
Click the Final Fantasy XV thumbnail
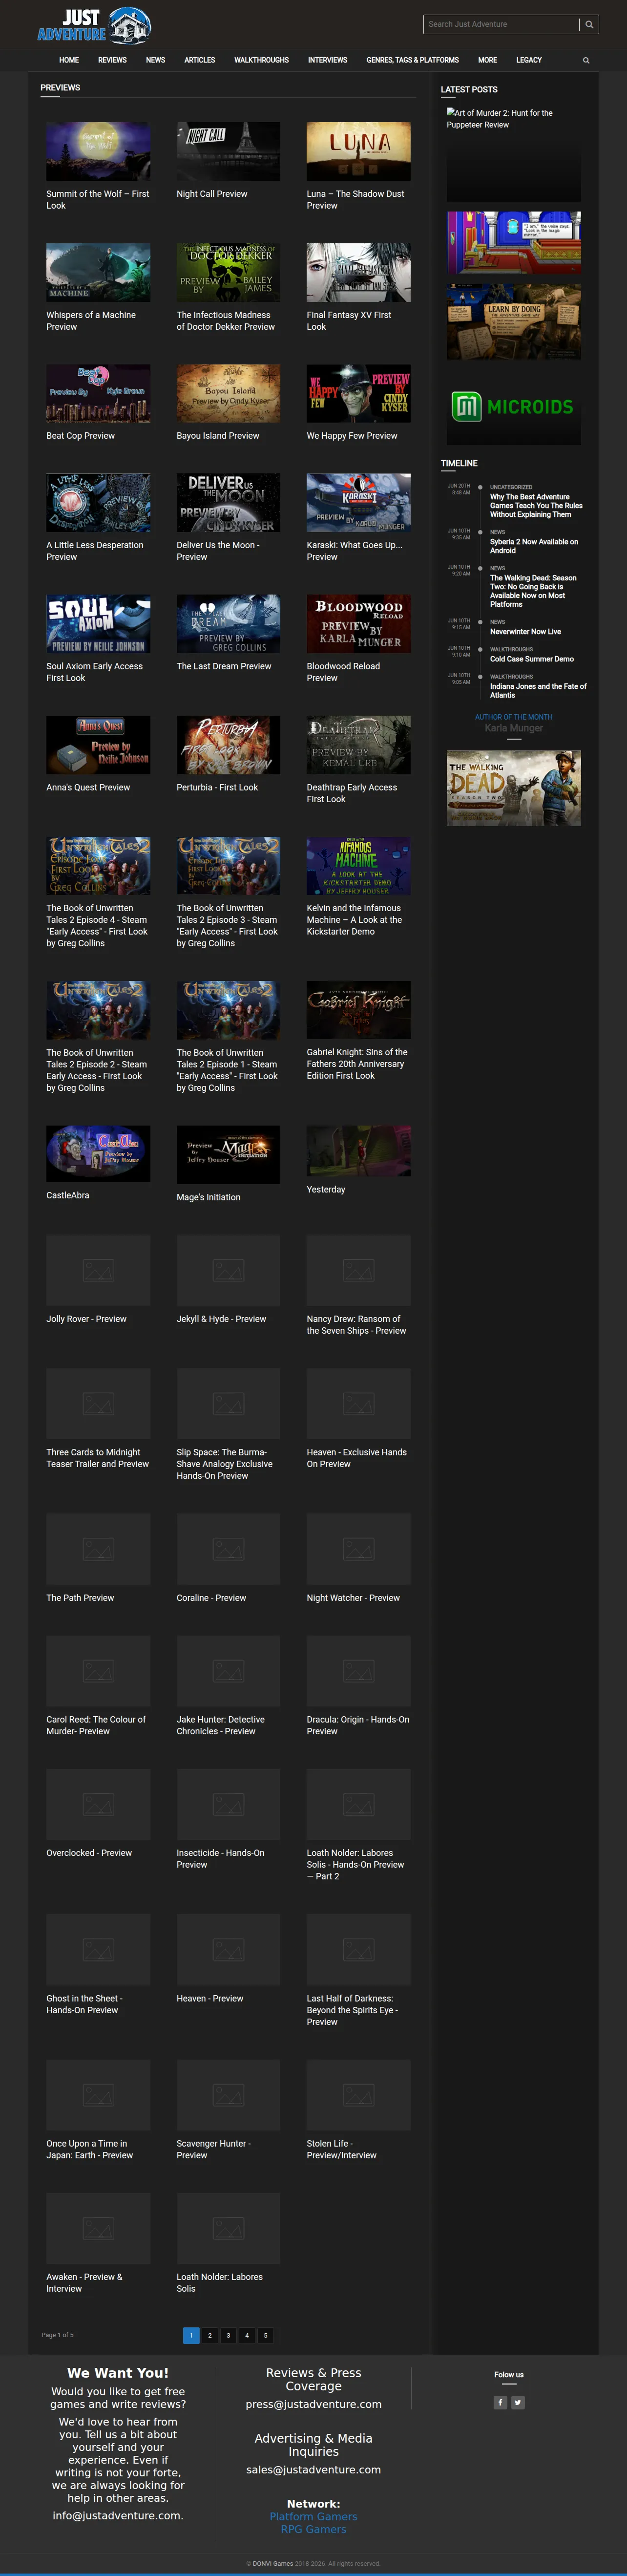tap(358, 272)
